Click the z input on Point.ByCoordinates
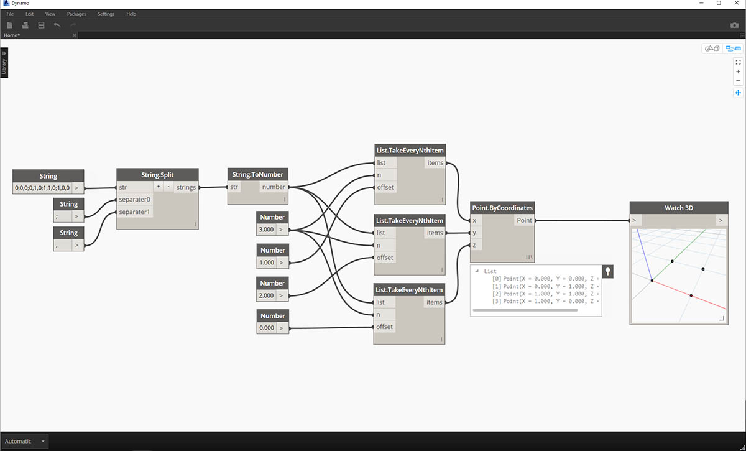This screenshot has width=746, height=451. point(475,245)
